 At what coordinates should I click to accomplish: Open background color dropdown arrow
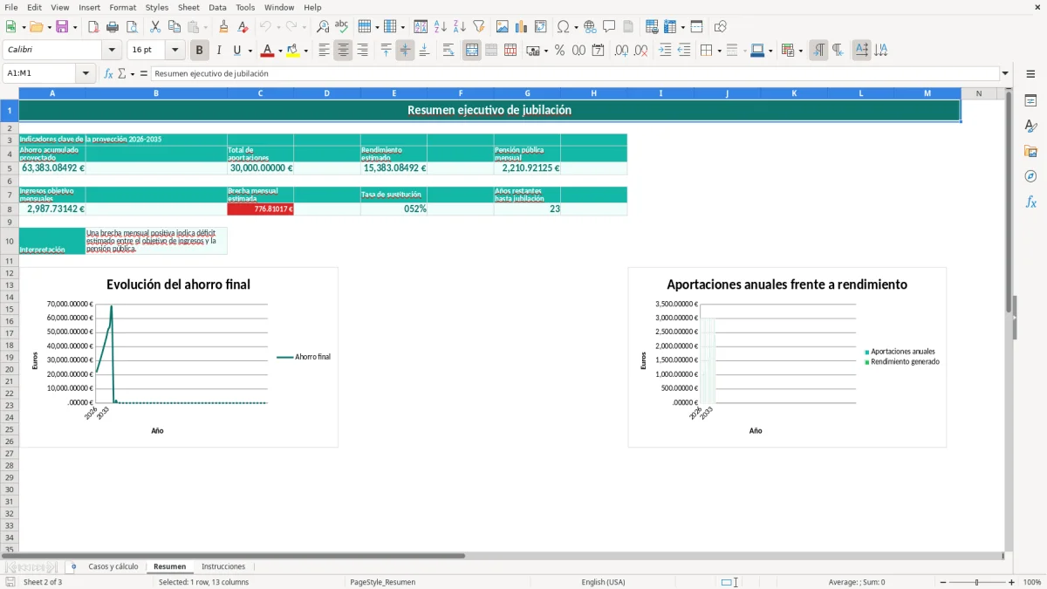click(x=305, y=51)
